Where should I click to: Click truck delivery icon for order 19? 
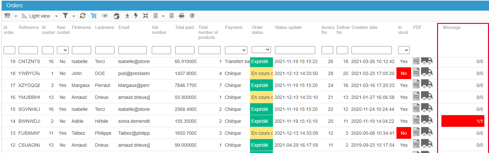tap(427, 61)
